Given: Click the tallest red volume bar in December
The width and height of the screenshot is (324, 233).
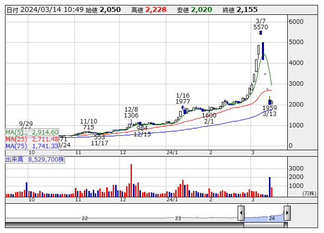Looking at the screenshot, I should pyautogui.click(x=131, y=180).
